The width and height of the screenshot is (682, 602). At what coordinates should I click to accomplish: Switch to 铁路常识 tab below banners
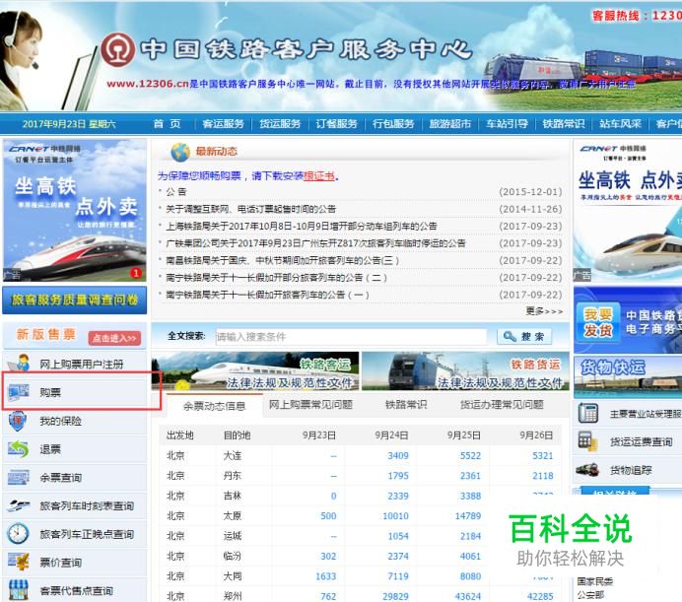point(406,405)
